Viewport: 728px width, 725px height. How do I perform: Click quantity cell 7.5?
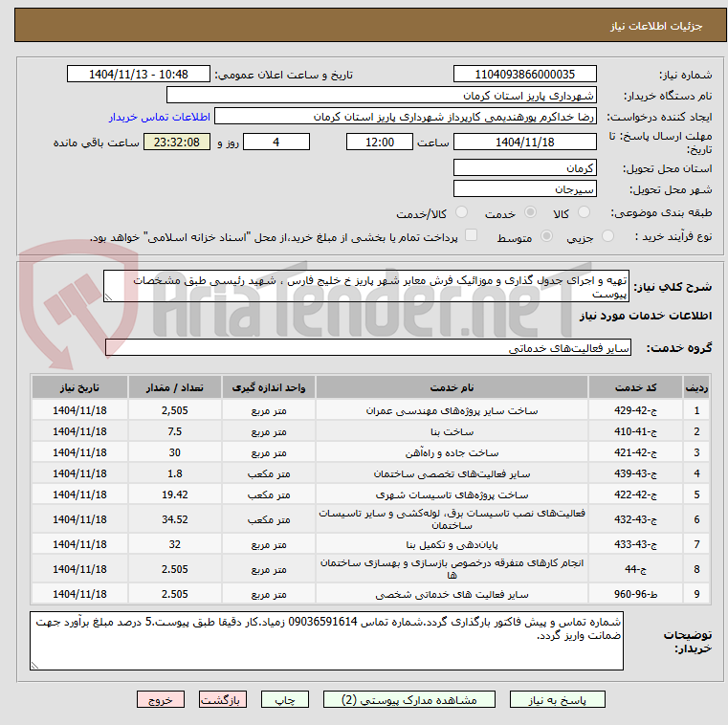[x=174, y=431]
